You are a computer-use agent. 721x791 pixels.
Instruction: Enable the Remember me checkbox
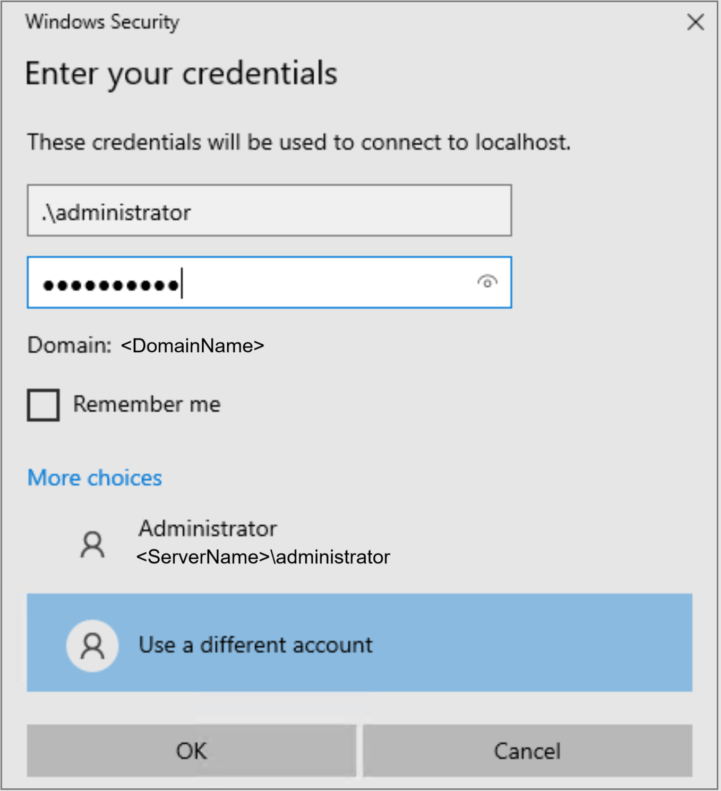pos(43,405)
